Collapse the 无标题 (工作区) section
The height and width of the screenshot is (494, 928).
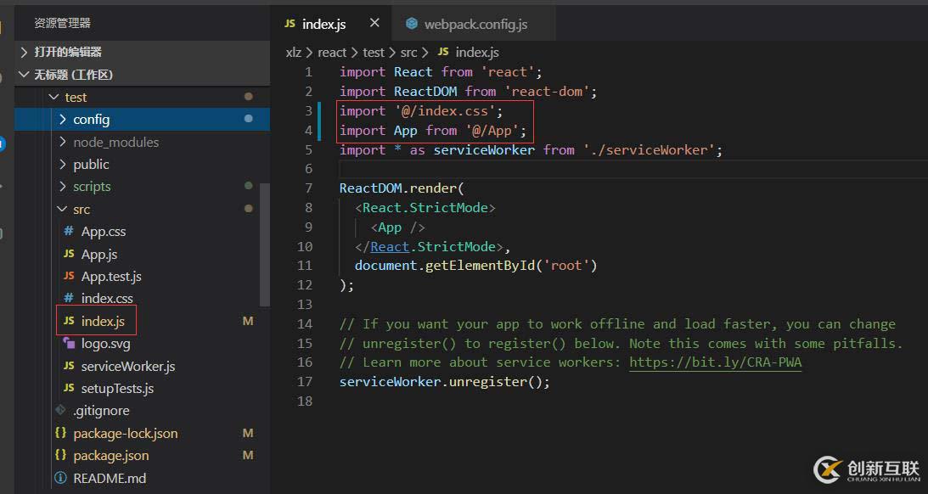pyautogui.click(x=142, y=75)
